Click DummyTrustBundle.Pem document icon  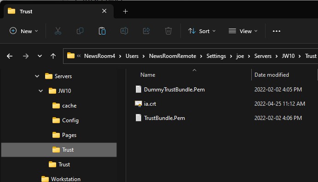tap(139, 89)
